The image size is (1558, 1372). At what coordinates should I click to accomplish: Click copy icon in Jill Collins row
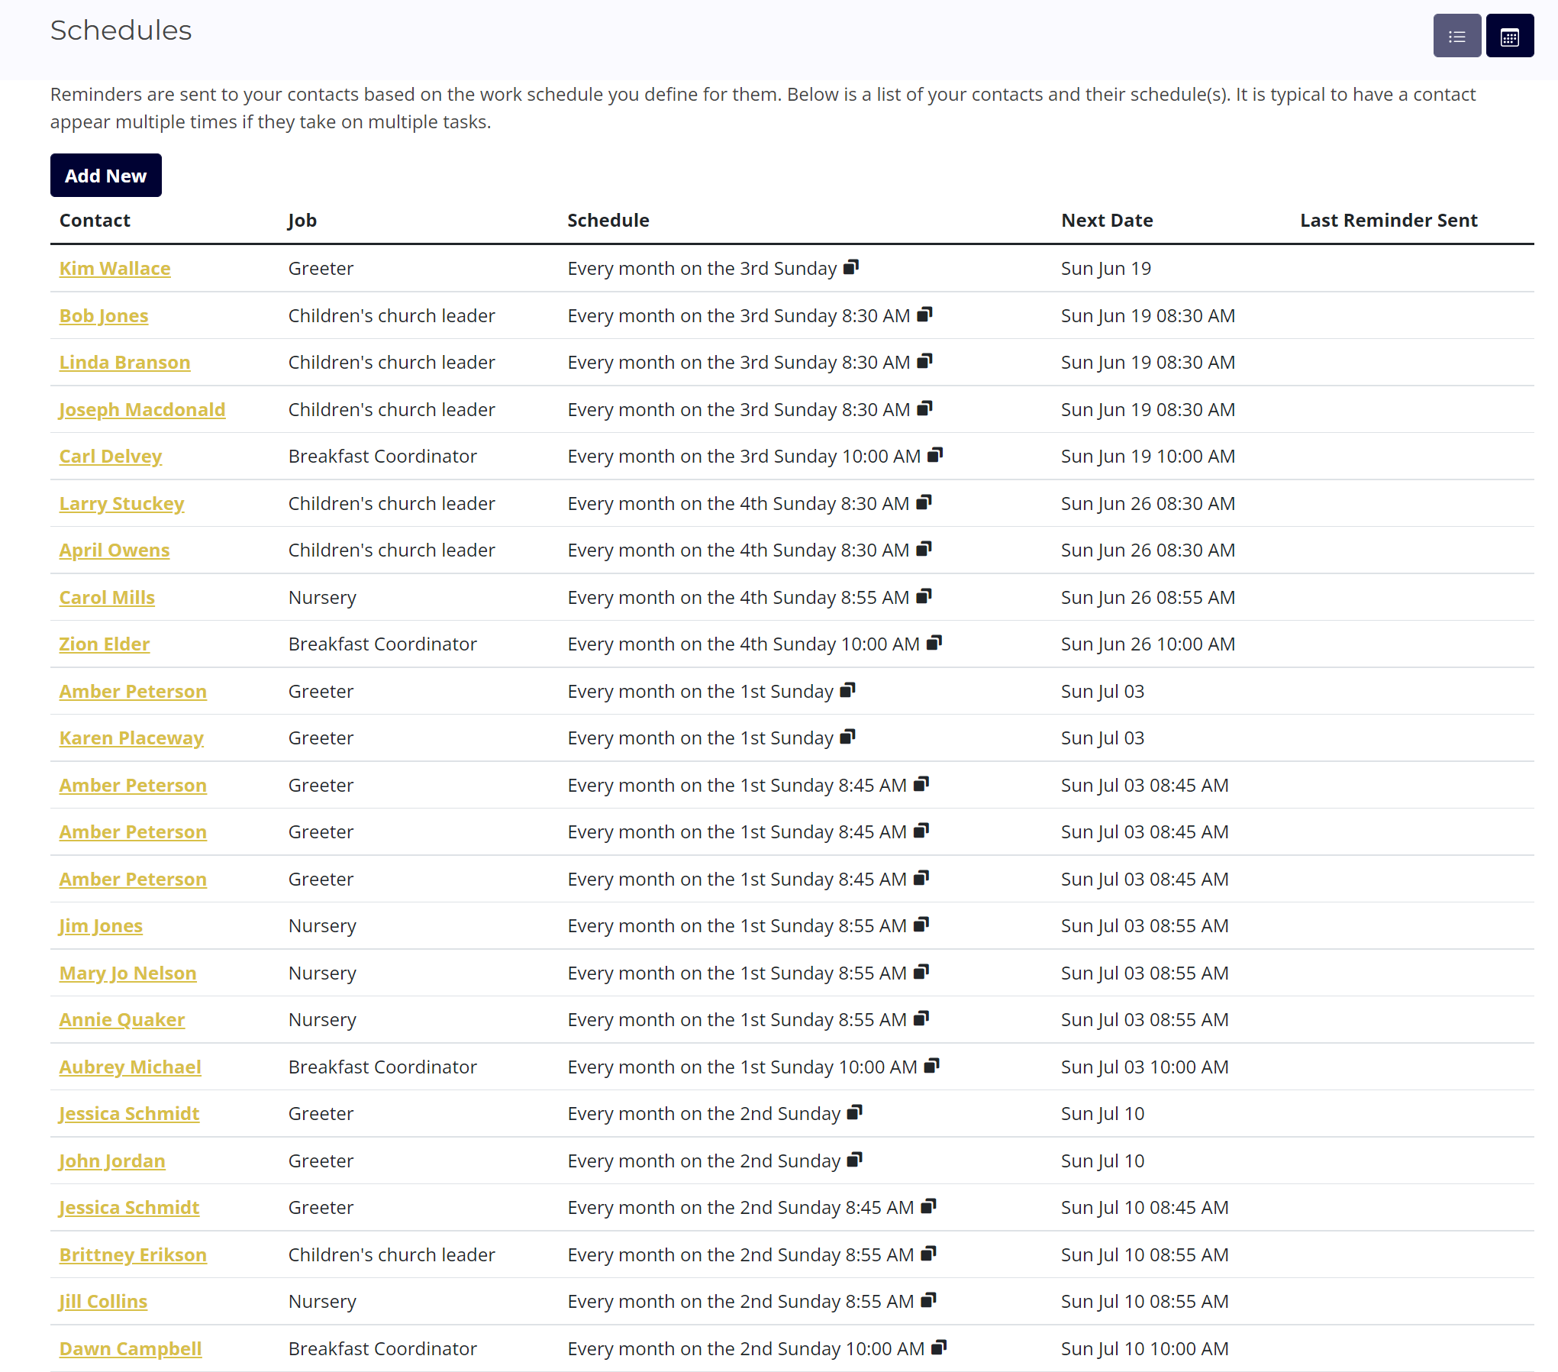928,1300
